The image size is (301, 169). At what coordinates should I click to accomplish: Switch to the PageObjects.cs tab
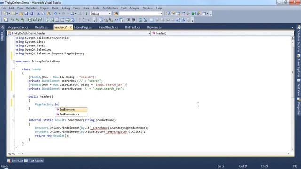(x=108, y=27)
